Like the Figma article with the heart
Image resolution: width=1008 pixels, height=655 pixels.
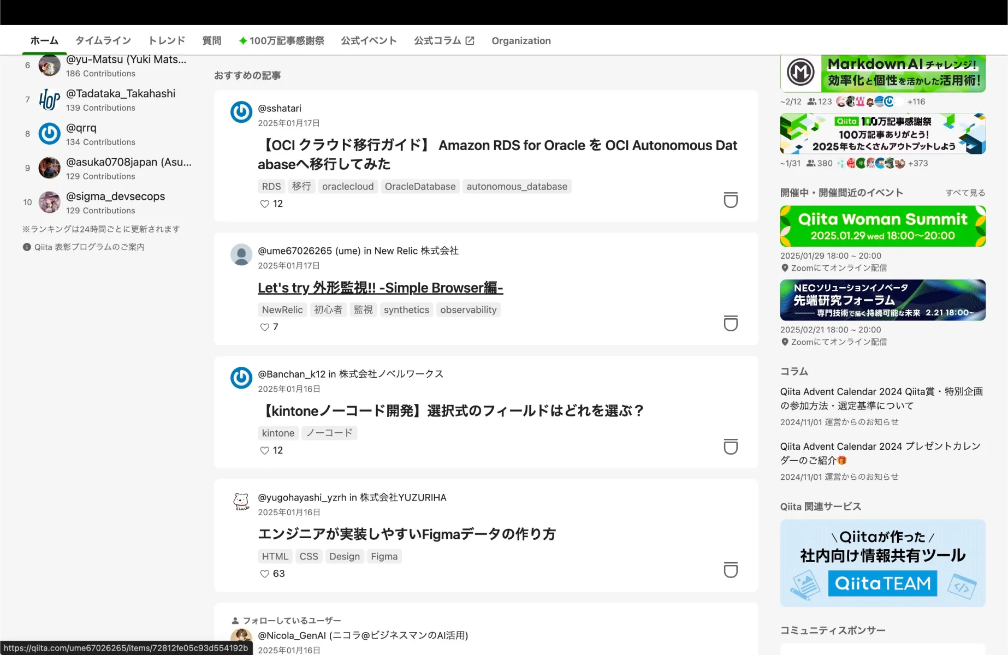click(x=264, y=574)
